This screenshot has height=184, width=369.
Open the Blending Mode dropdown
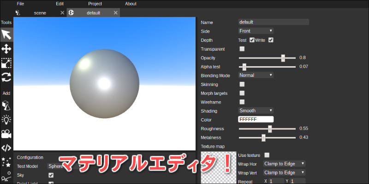coord(256,75)
